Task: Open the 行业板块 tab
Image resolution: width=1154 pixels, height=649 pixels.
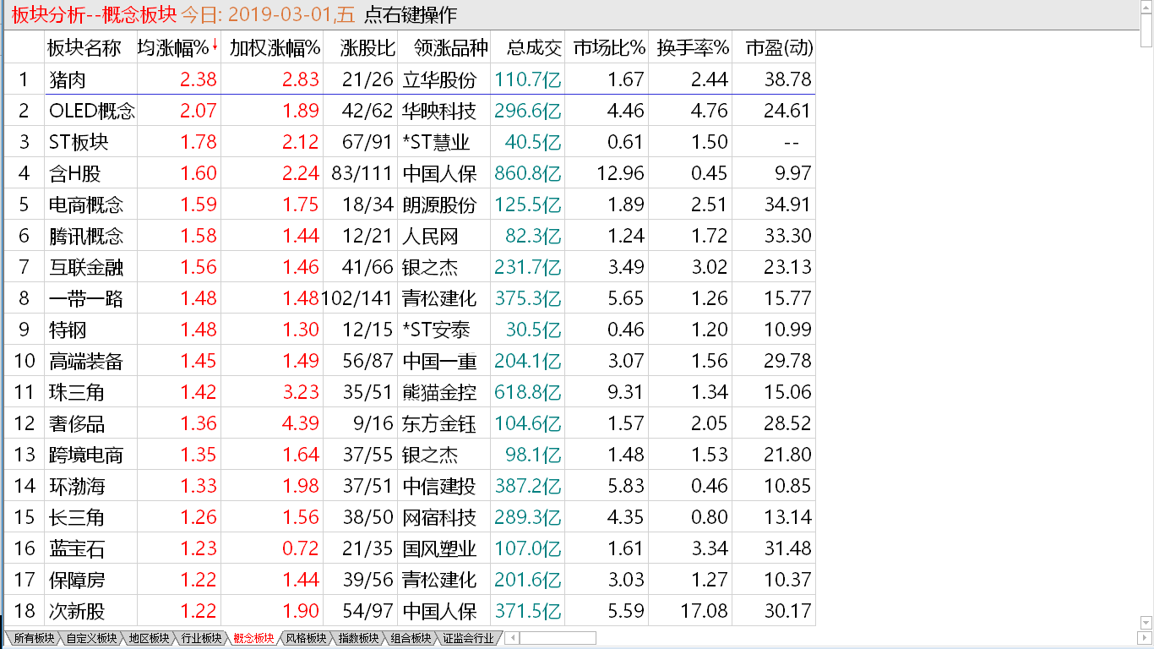Action: (x=200, y=638)
